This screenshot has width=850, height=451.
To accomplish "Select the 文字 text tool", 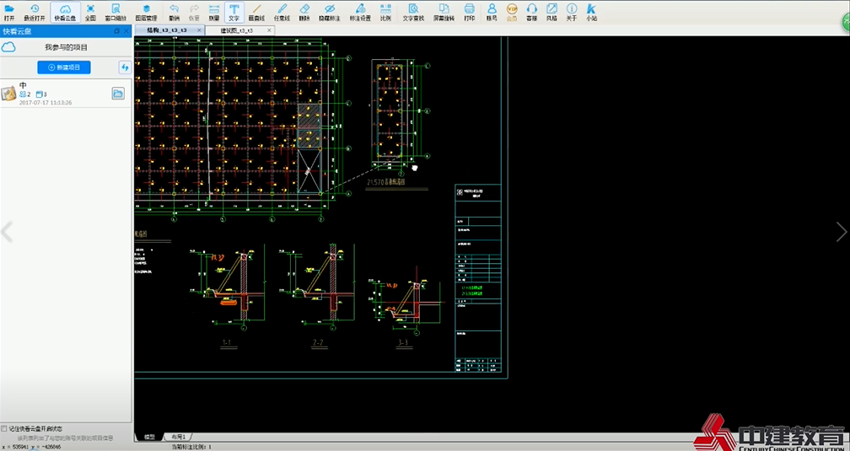I will [x=234, y=12].
